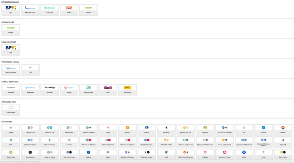
Task: Choose DigiByte
Action: (88, 154)
